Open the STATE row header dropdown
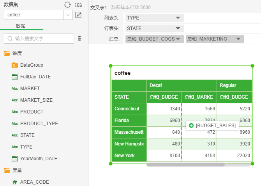Screen dimensions: 261x186 [x=178, y=28]
